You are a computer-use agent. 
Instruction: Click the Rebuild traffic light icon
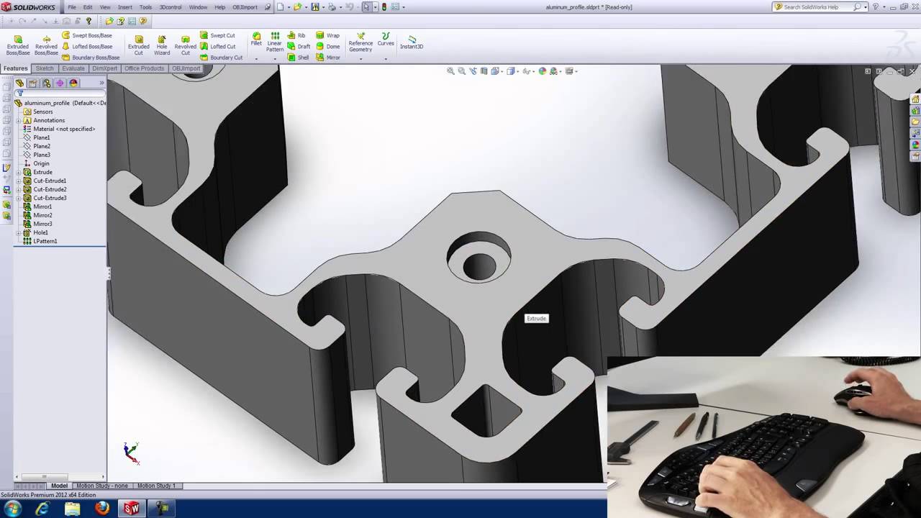coord(384,7)
